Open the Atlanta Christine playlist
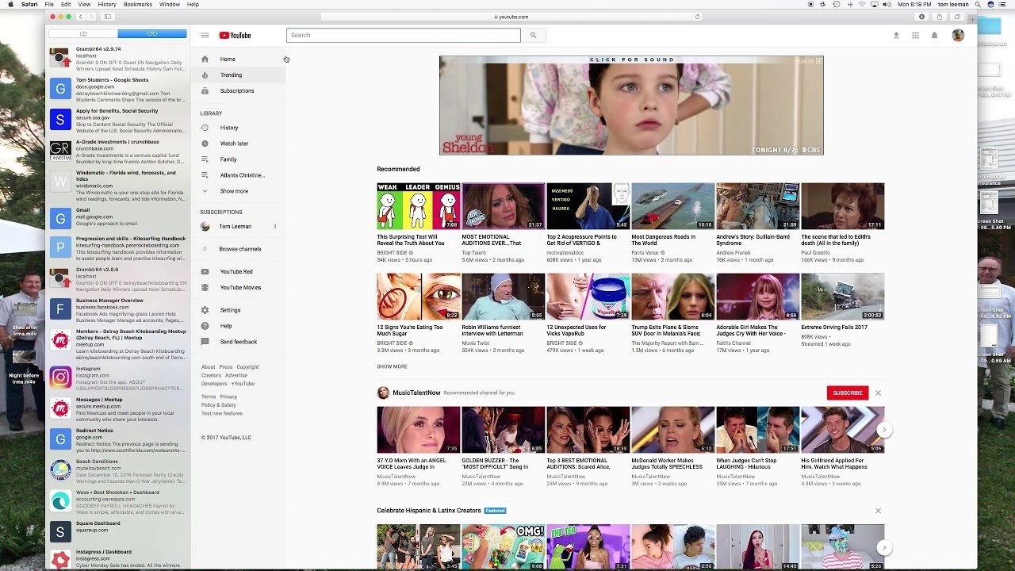The height and width of the screenshot is (571, 1015). click(238, 175)
